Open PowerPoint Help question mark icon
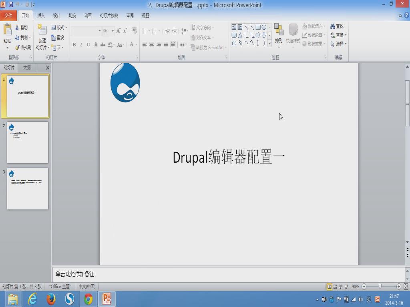This screenshot has width=410, height=307. 407,16
